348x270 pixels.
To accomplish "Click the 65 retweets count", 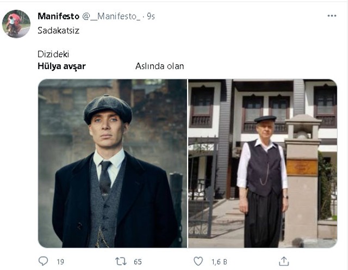I will click(x=138, y=262).
